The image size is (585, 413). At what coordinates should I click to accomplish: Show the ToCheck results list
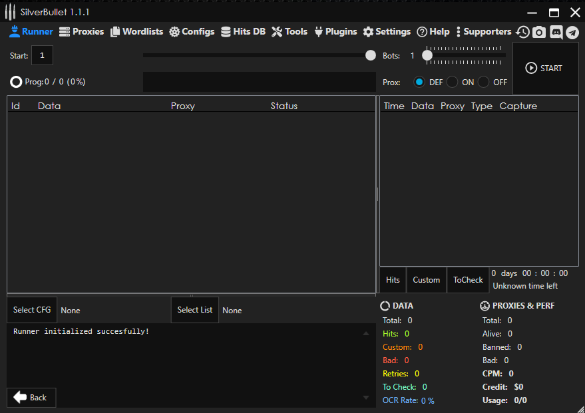(x=468, y=280)
